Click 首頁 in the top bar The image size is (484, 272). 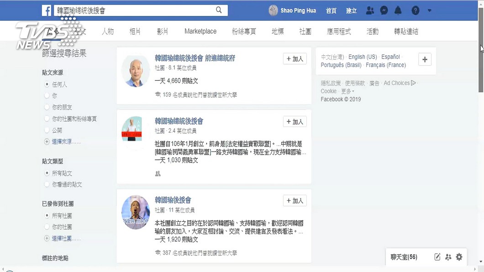[x=331, y=10]
